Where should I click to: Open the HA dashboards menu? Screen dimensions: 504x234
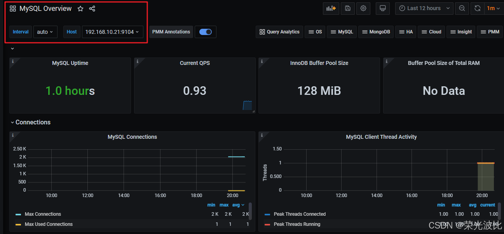point(406,32)
